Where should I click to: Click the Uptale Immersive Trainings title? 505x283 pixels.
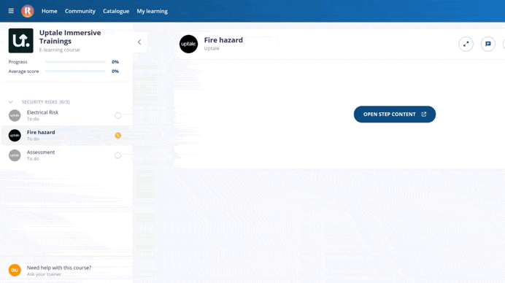[70, 36]
